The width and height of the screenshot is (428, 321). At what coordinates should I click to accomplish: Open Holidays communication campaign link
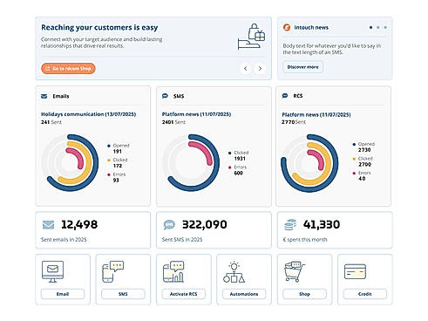tap(88, 114)
